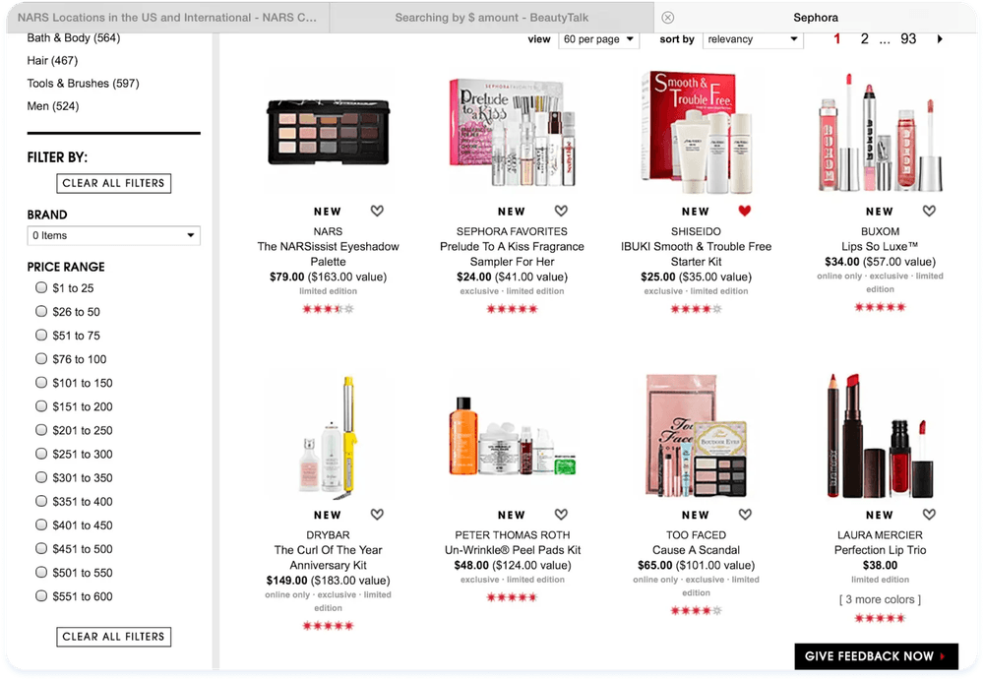Click the heart on Prelude To A Kiss sampler
Screen dimensions: 984x680
(561, 211)
